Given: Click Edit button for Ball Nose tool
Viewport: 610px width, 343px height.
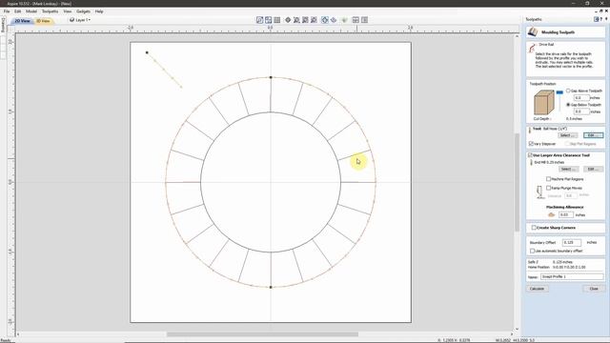Looking at the screenshot, I should [x=593, y=135].
